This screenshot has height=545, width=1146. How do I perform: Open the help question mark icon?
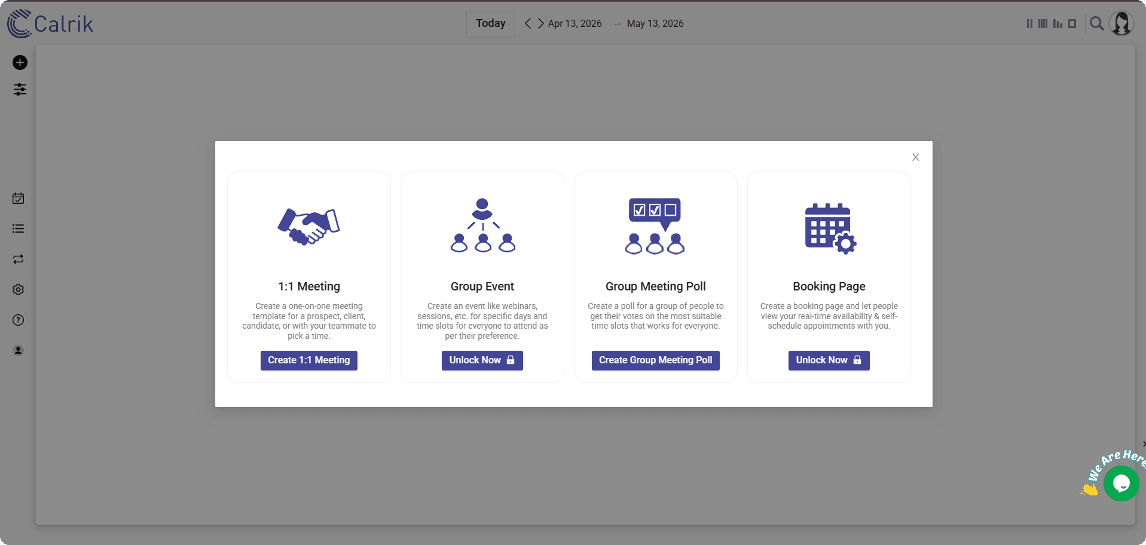click(x=19, y=320)
